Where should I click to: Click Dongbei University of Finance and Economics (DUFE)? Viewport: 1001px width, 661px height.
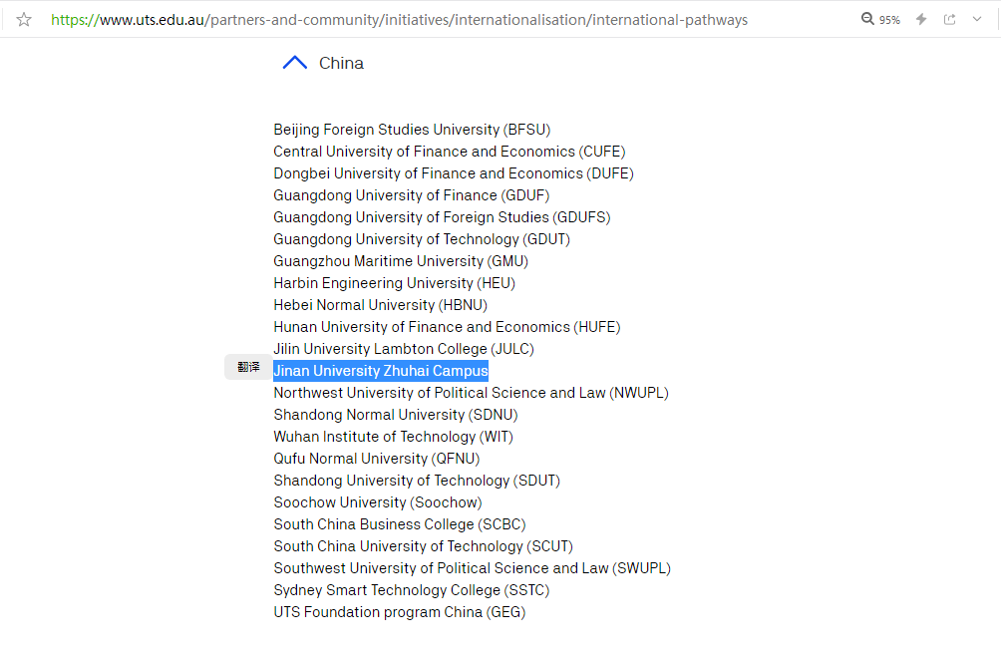[x=454, y=173]
